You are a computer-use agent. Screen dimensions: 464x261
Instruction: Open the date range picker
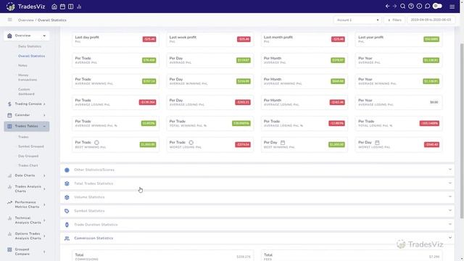(x=431, y=20)
